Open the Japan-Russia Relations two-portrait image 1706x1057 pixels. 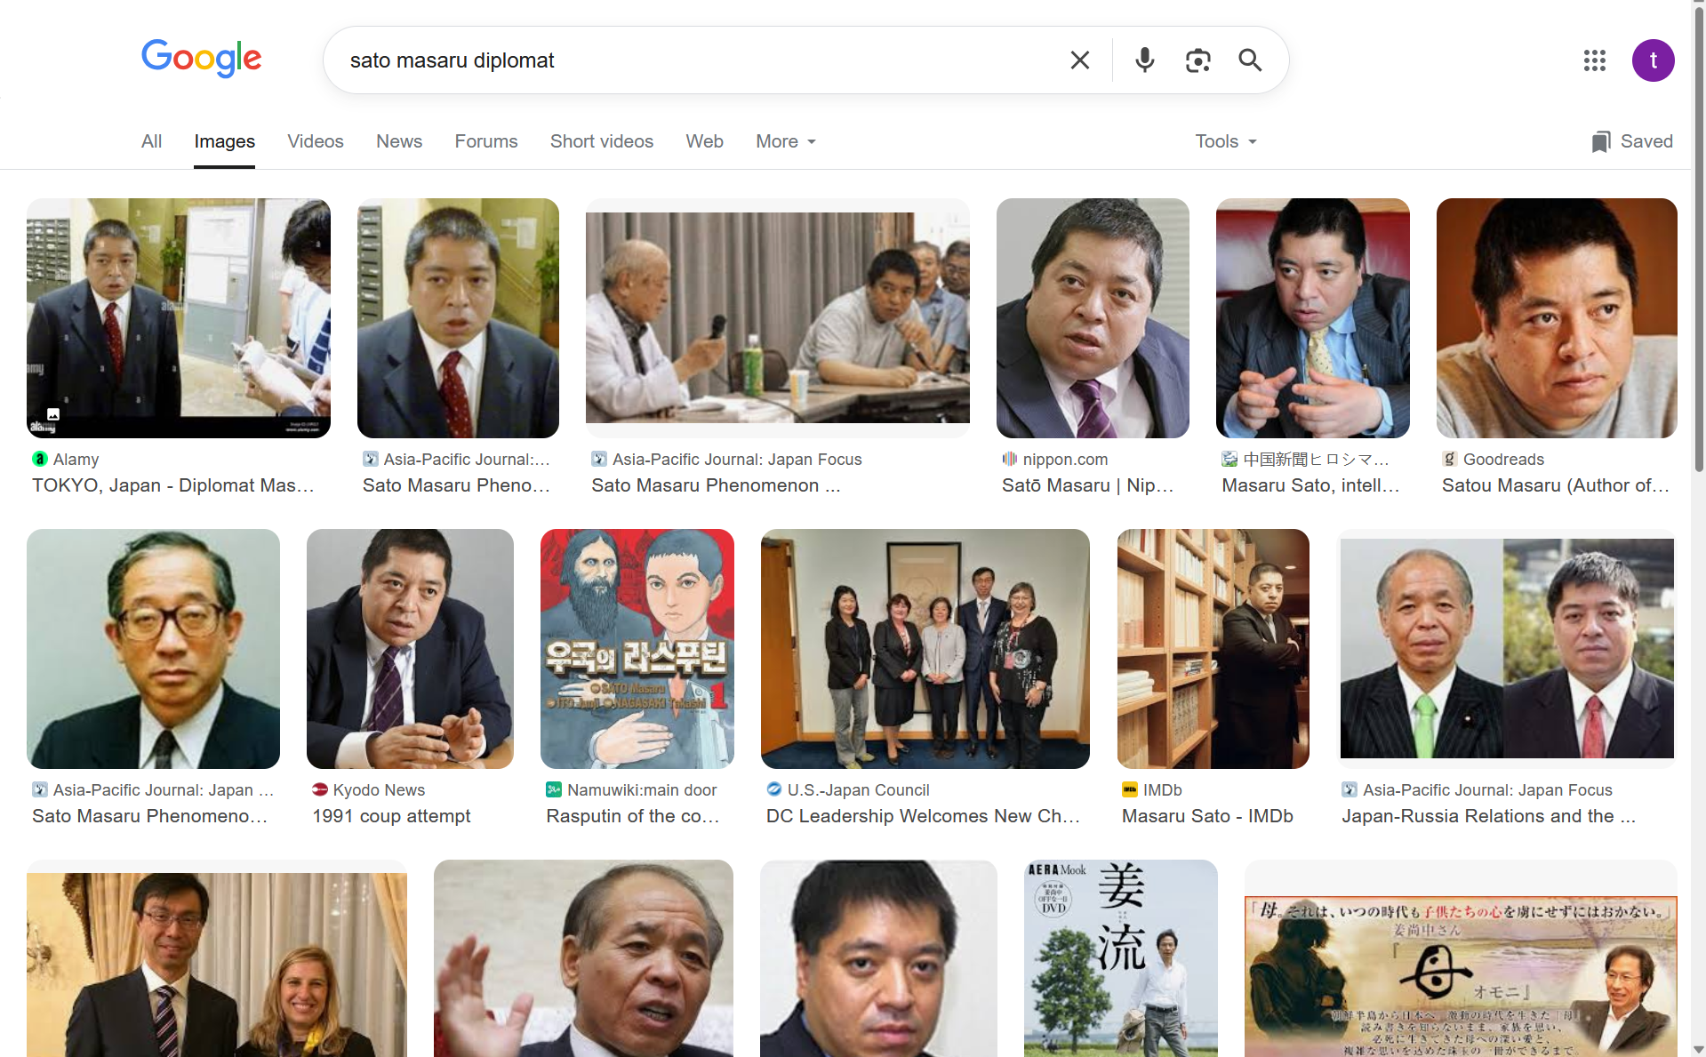(1507, 649)
